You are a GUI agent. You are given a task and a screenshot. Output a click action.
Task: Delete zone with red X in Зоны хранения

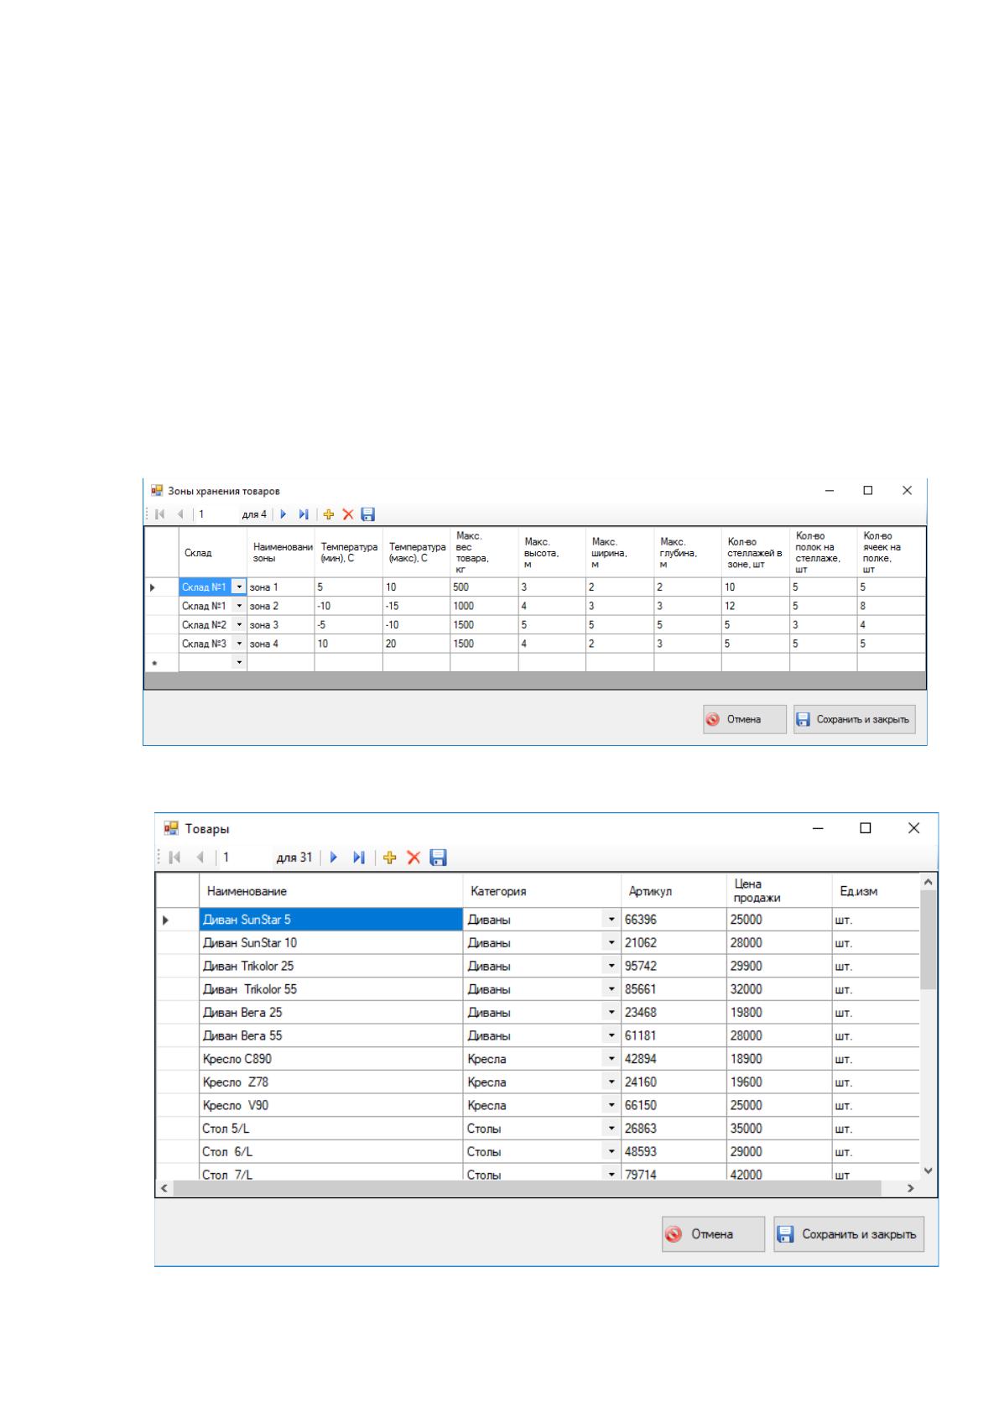click(348, 514)
